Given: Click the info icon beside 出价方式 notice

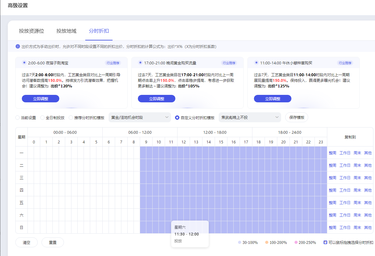Looking at the screenshot, I should pyautogui.click(x=18, y=46).
